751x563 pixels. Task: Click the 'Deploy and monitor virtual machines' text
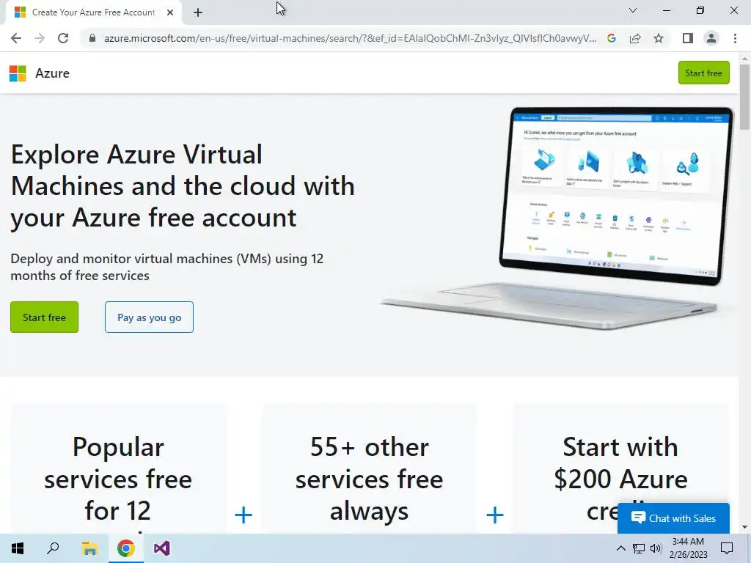(166, 267)
